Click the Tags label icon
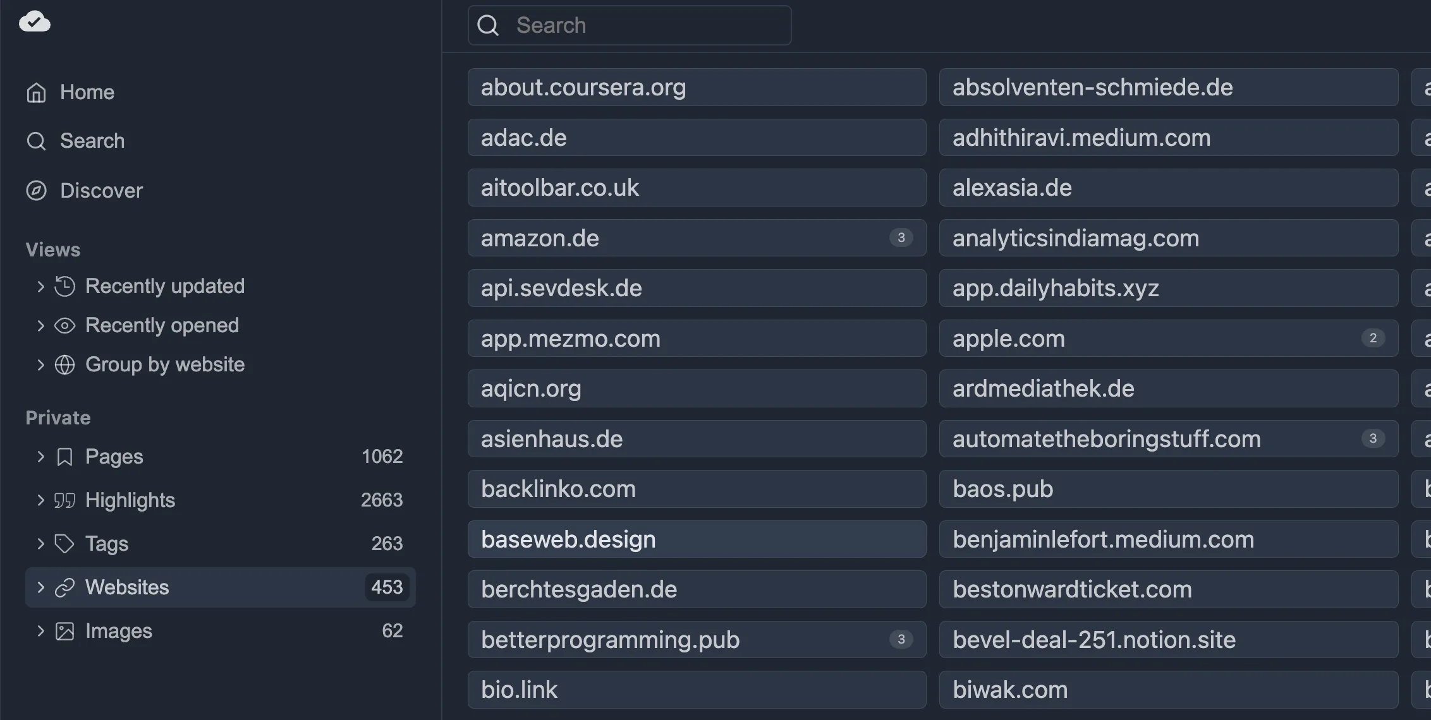The height and width of the screenshot is (720, 1431). pos(64,544)
